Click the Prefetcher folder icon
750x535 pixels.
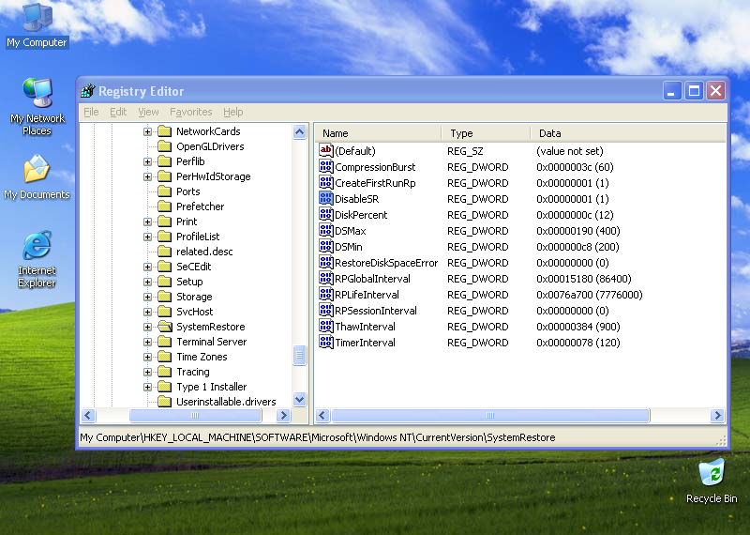click(165, 206)
